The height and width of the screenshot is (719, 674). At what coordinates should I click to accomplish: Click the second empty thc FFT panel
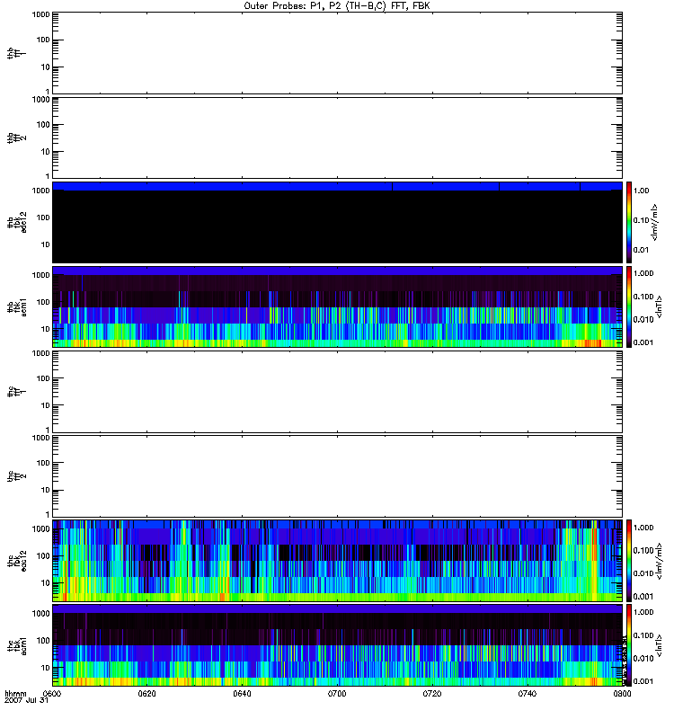(337, 475)
